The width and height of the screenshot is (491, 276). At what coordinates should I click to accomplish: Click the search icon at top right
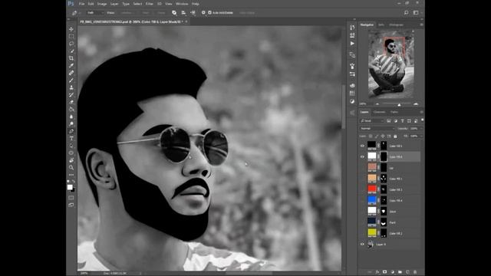[406, 13]
